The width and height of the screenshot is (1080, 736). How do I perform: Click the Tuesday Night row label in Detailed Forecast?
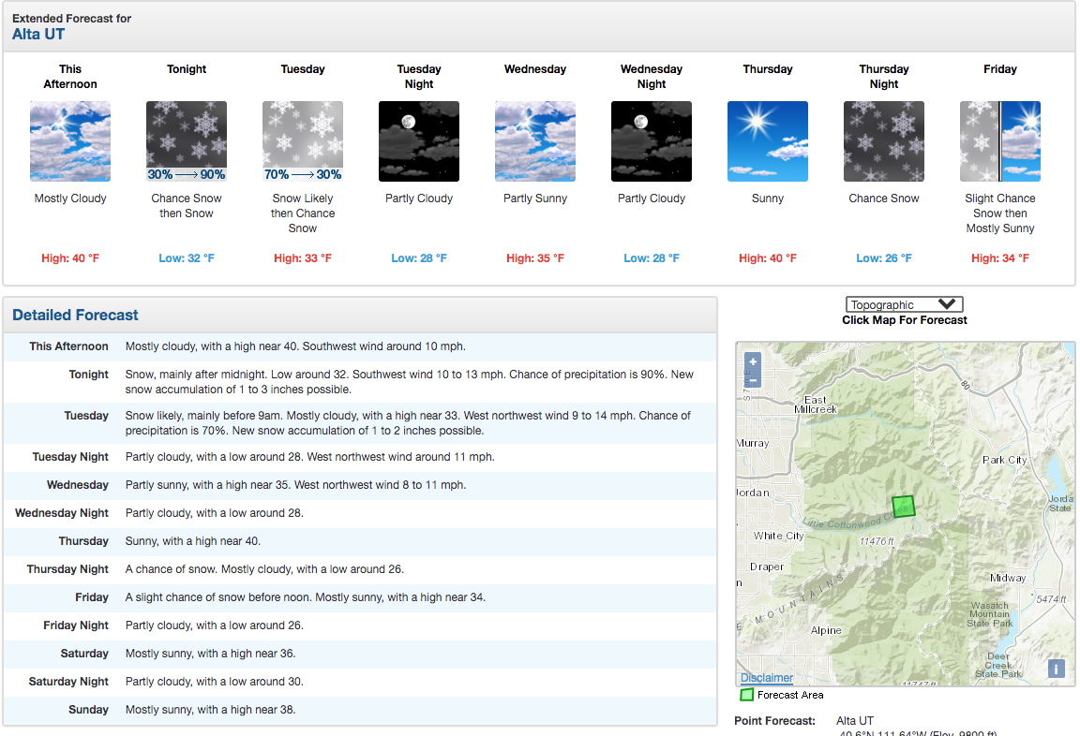coord(70,457)
